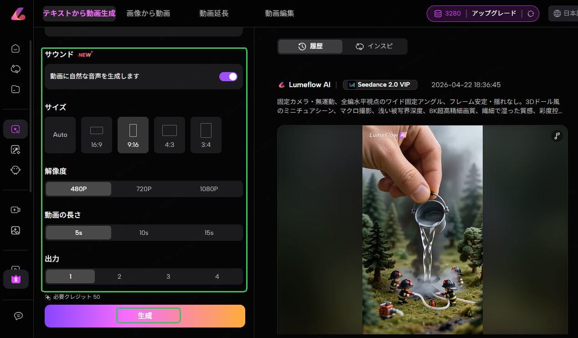578x338 pixels.
Task: Open the picture sparkle sidebar icon
Action: 15,230
